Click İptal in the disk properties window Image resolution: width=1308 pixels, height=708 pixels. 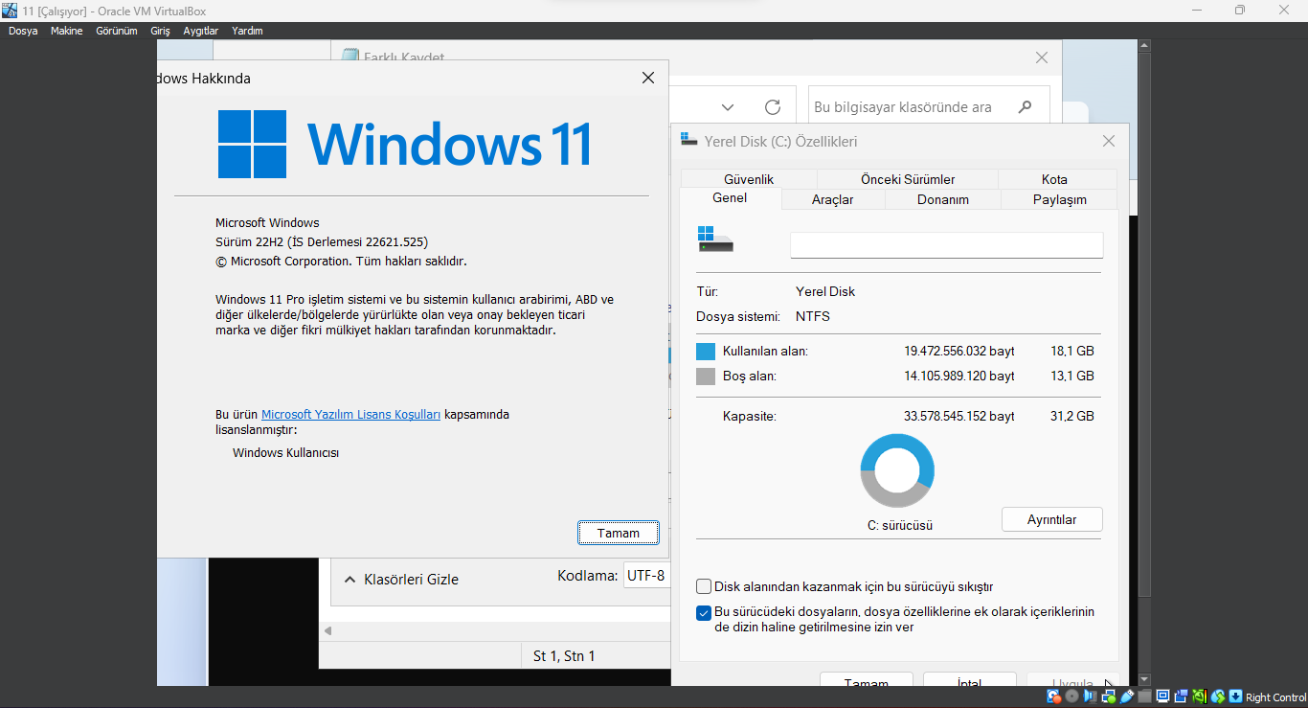coord(969,680)
